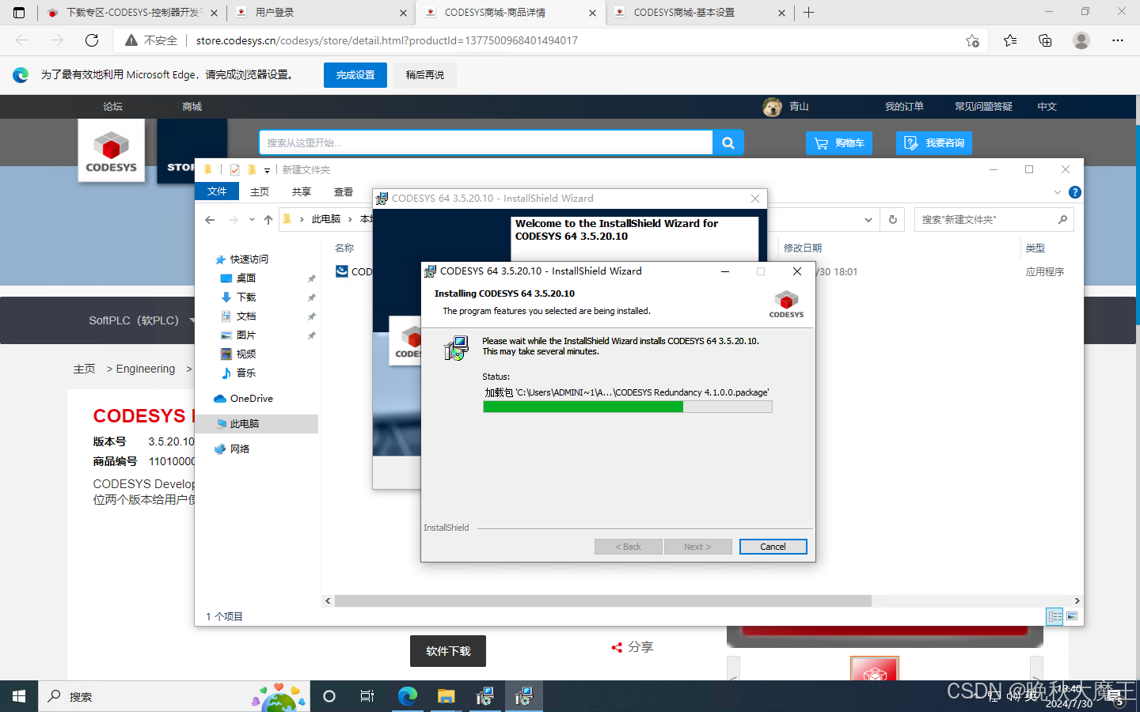Click File Explorer up-one-level arrow

click(x=268, y=219)
